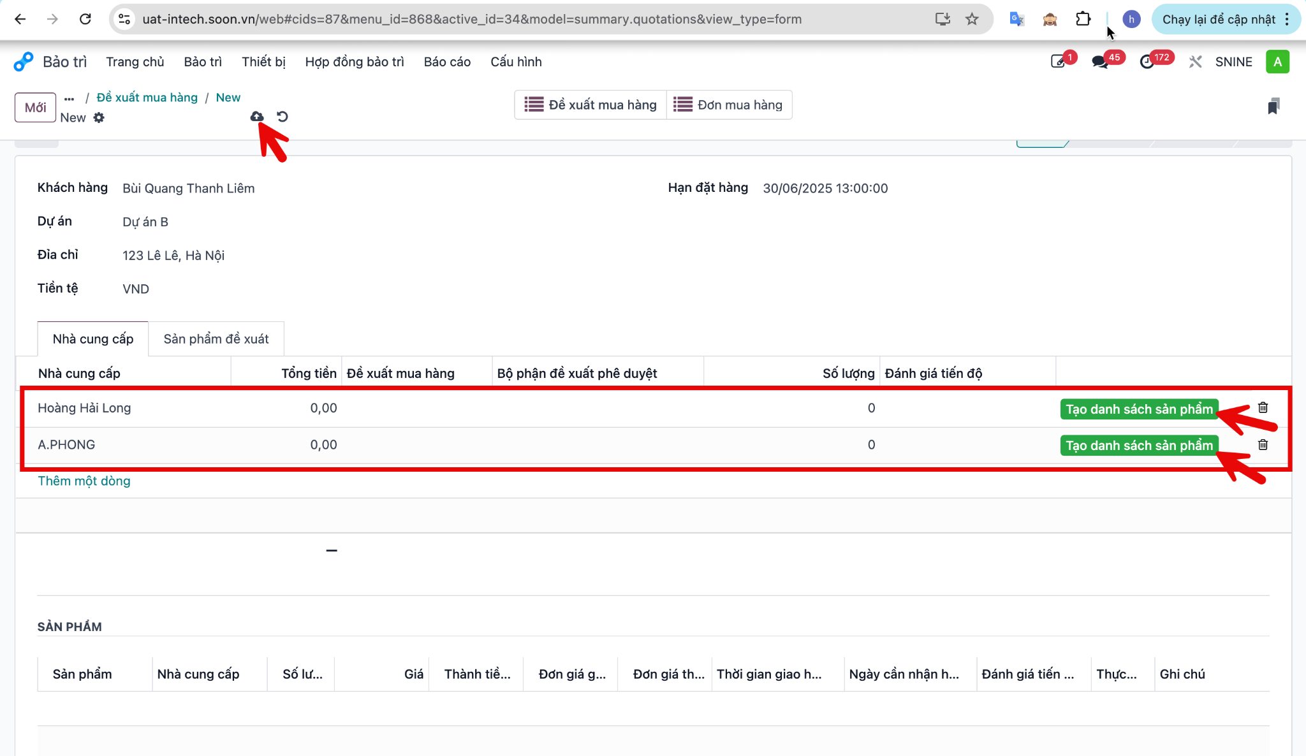This screenshot has height=756, width=1306.
Task: Click the Mới button
Action: point(36,107)
